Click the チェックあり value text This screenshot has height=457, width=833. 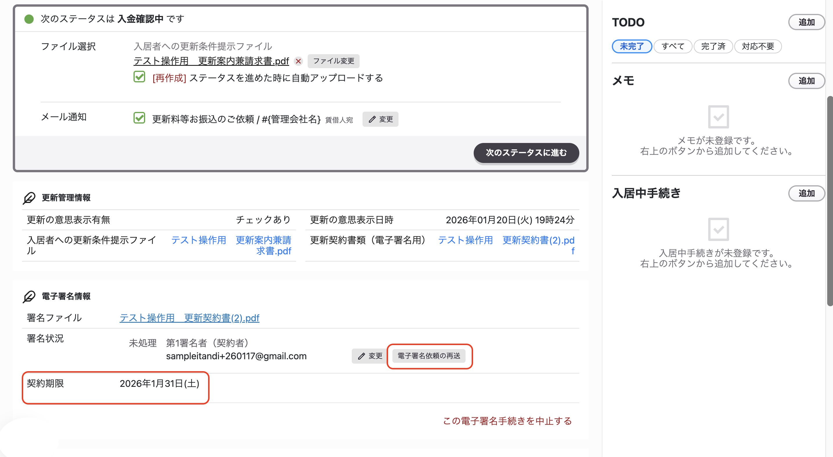[x=263, y=220]
